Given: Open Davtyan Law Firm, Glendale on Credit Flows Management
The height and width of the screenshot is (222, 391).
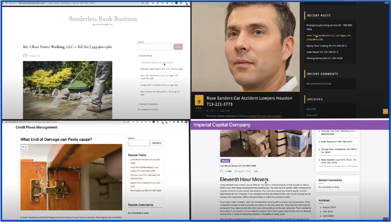Looking at the screenshot, I should 145,177.
